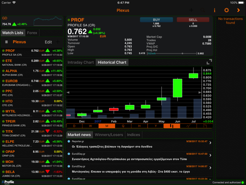The image size is (246, 185).
Task: Tap the battery indicator in status bar
Action: click(x=241, y=3)
